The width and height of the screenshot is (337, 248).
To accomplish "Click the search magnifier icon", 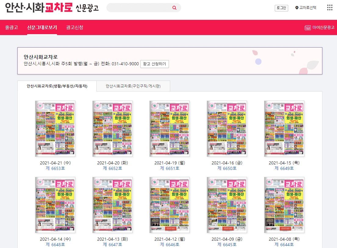I will click(174, 8).
